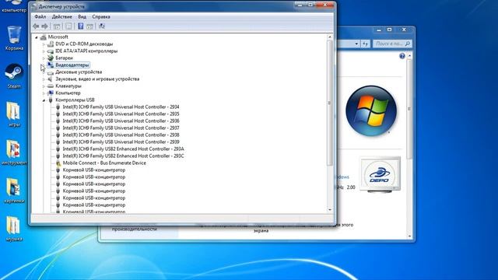Open the Файл menu

point(40,17)
